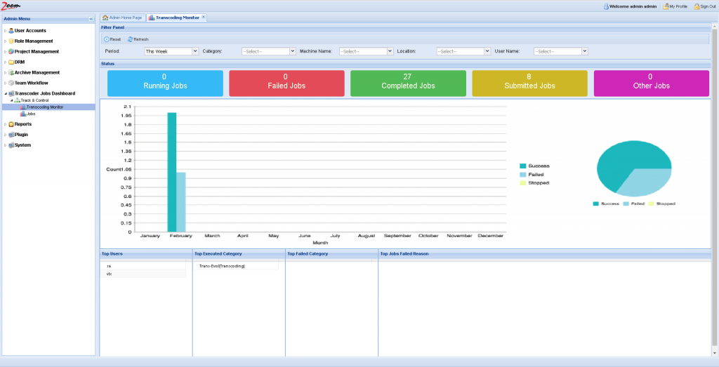Click the Transcoder Jobs Dashboard icon
Viewport: 719px width, 367px height.
pos(11,93)
